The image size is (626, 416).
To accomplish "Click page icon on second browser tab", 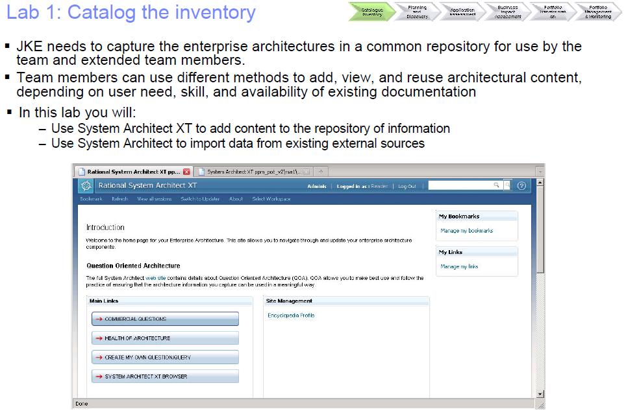I will [201, 172].
